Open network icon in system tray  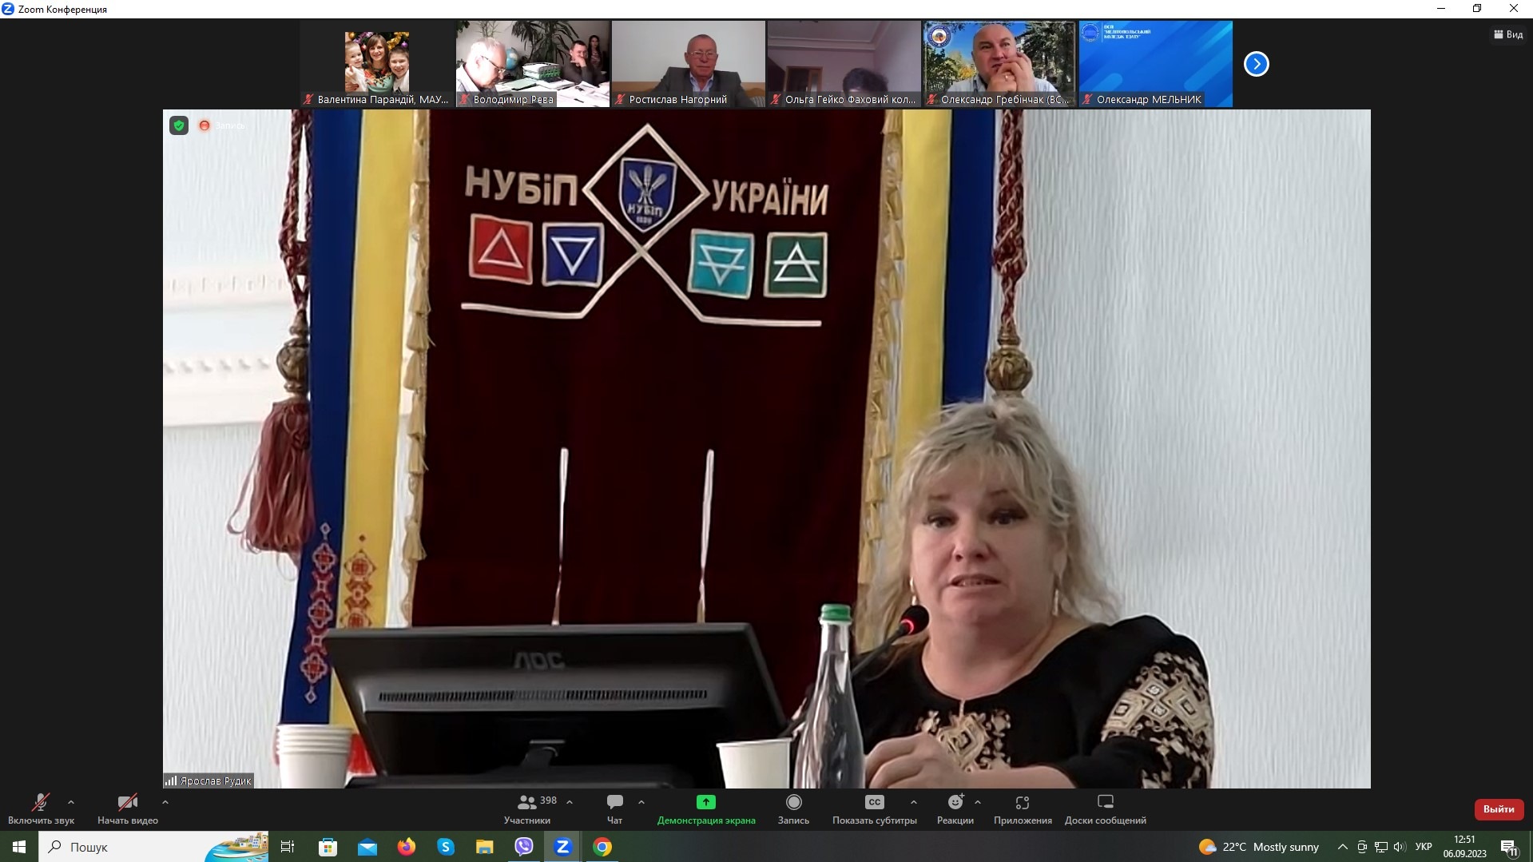coord(1380,847)
